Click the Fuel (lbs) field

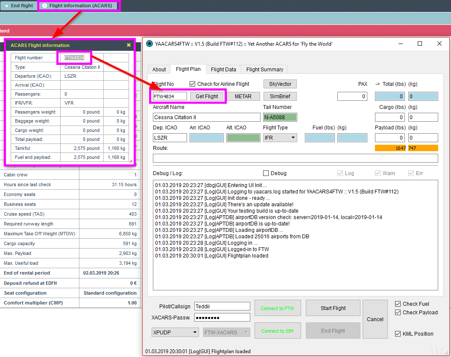320,138
